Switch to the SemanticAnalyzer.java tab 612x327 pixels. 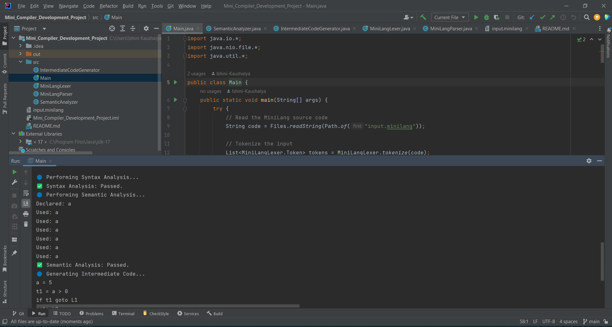pos(237,28)
